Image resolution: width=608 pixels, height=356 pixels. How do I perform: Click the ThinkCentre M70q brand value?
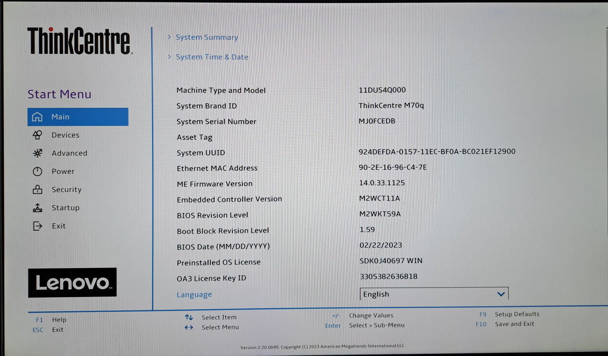[x=391, y=105]
